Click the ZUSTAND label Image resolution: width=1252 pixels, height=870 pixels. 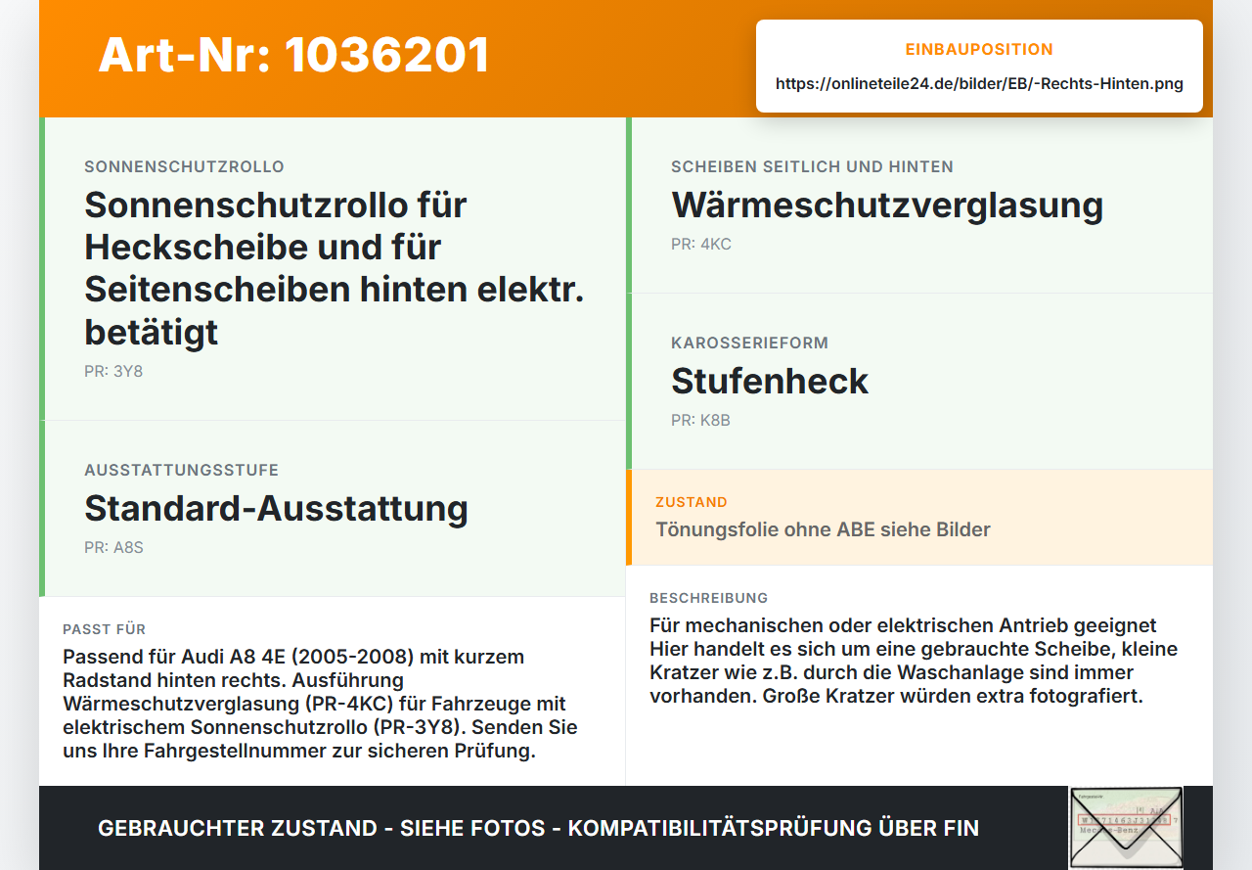[692, 502]
